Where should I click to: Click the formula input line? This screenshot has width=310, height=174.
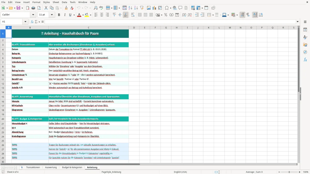point(170,22)
